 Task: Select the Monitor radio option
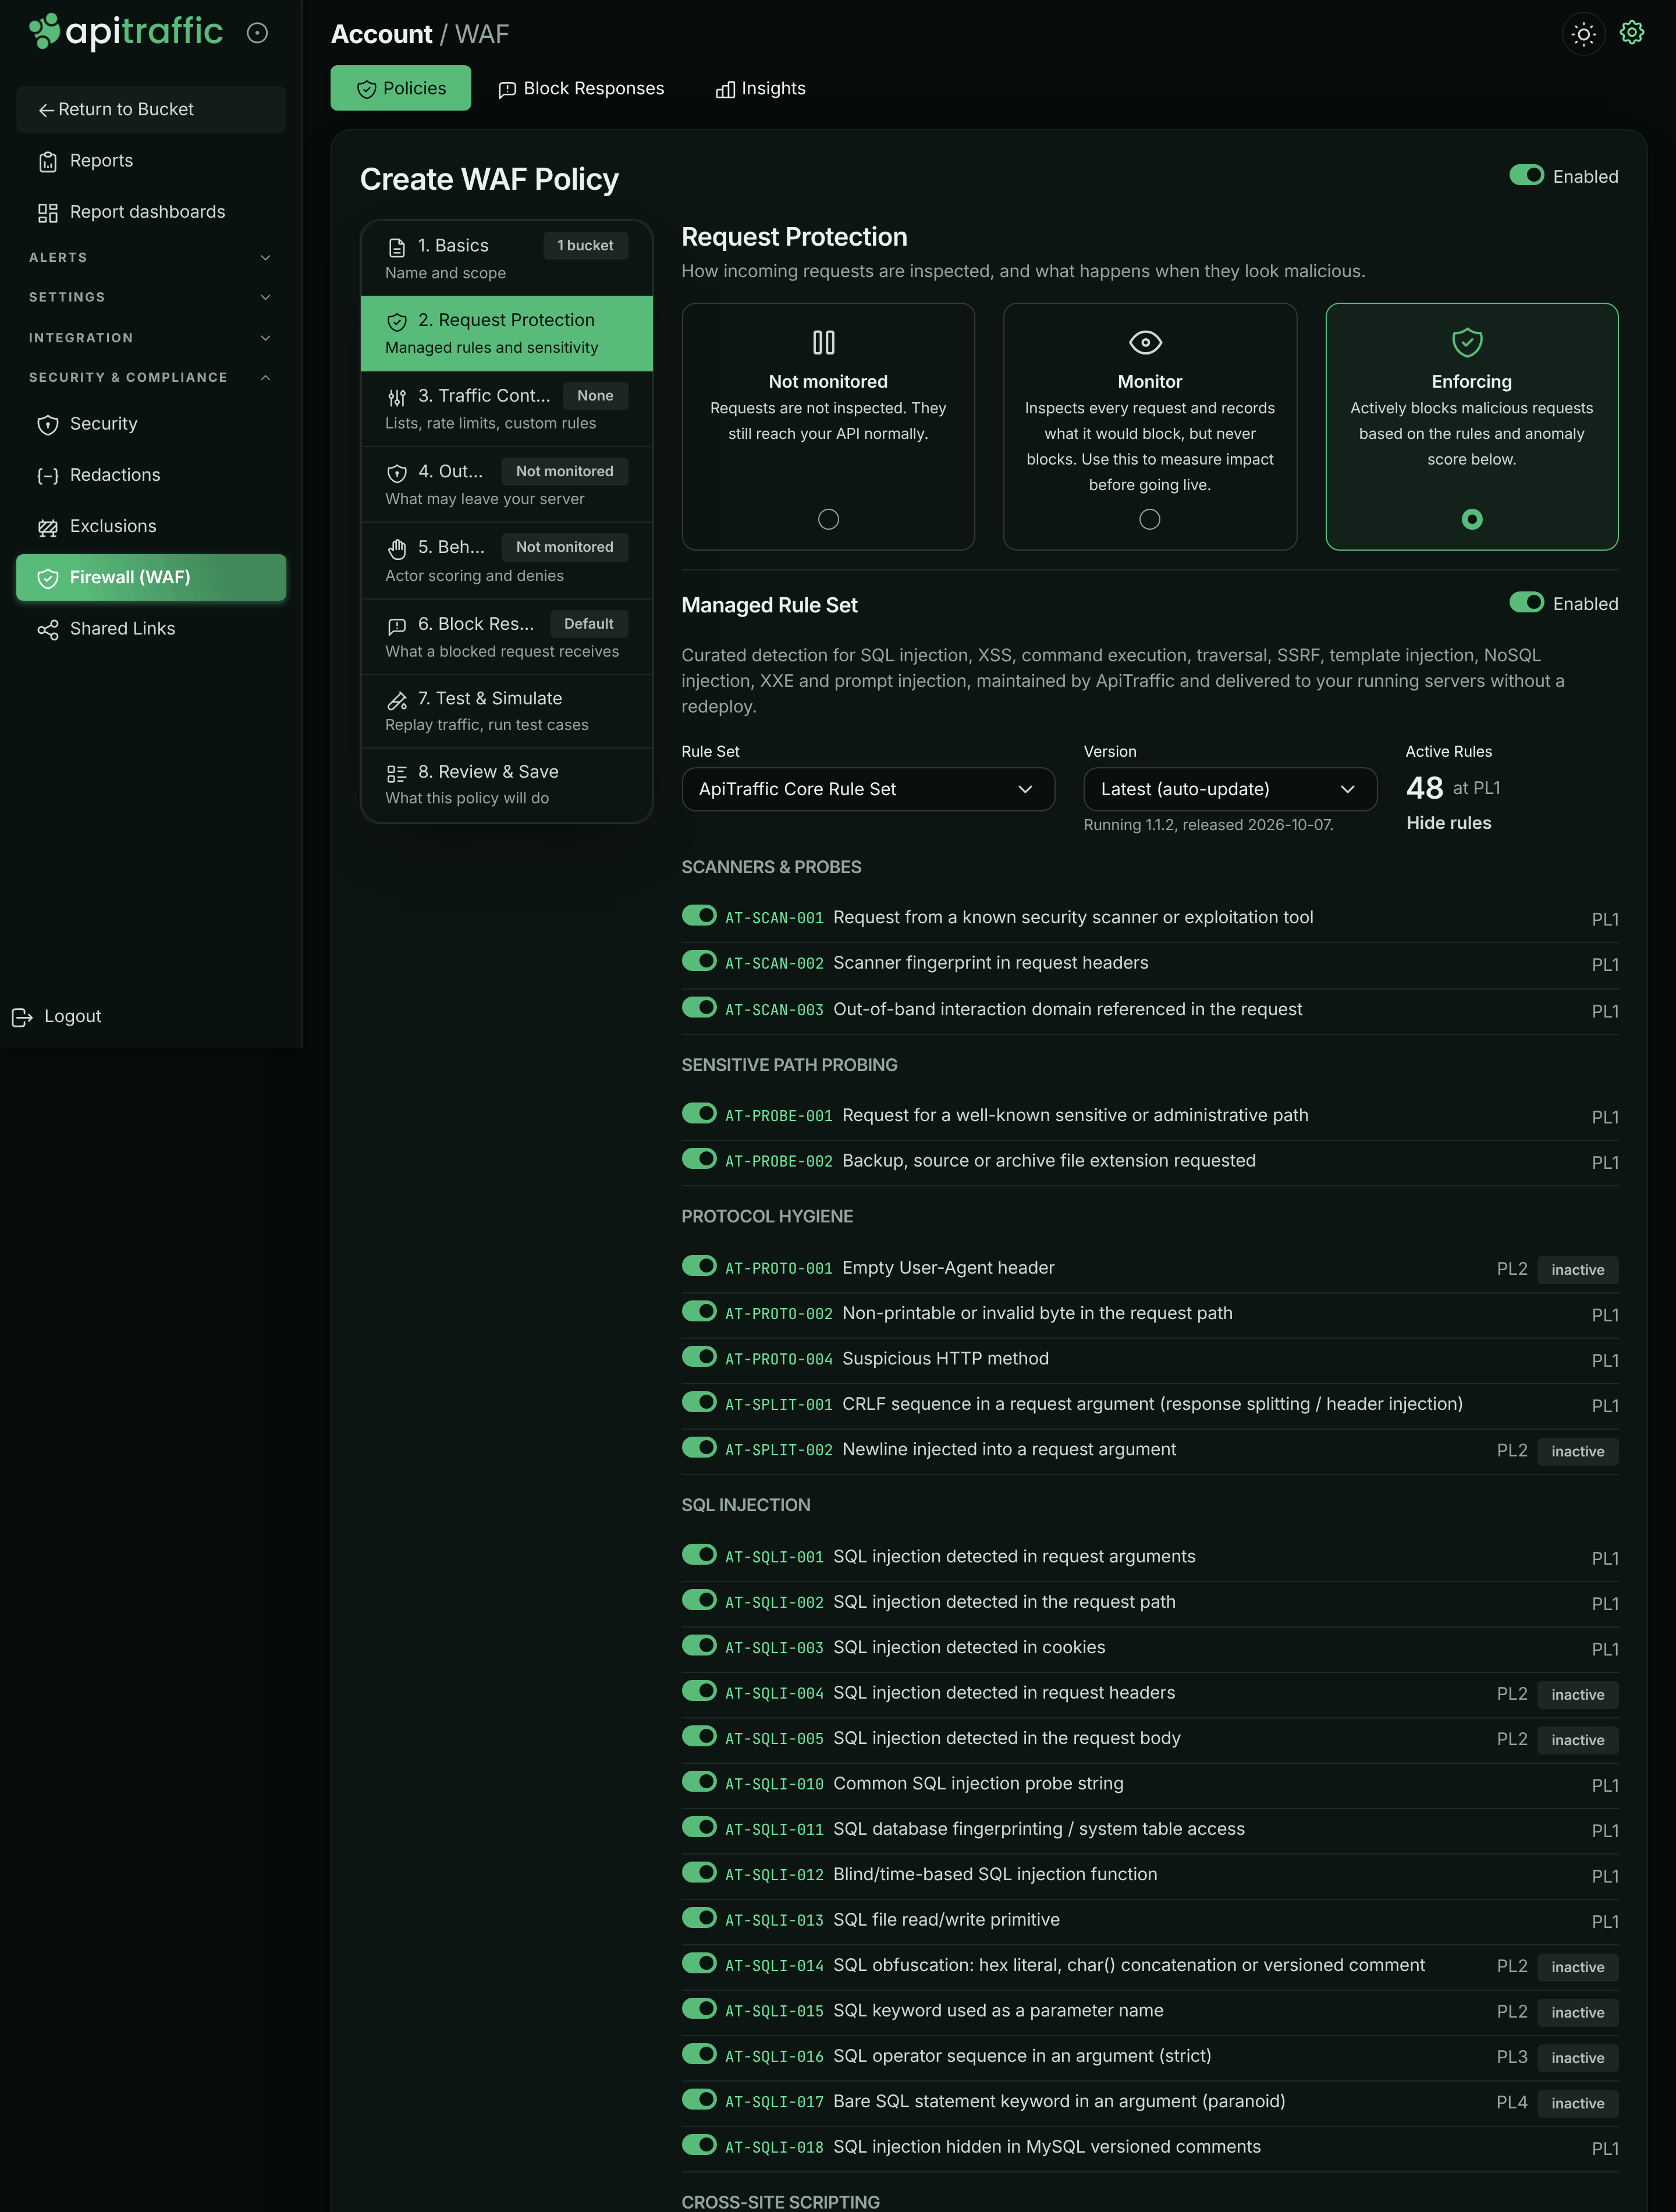click(1149, 519)
